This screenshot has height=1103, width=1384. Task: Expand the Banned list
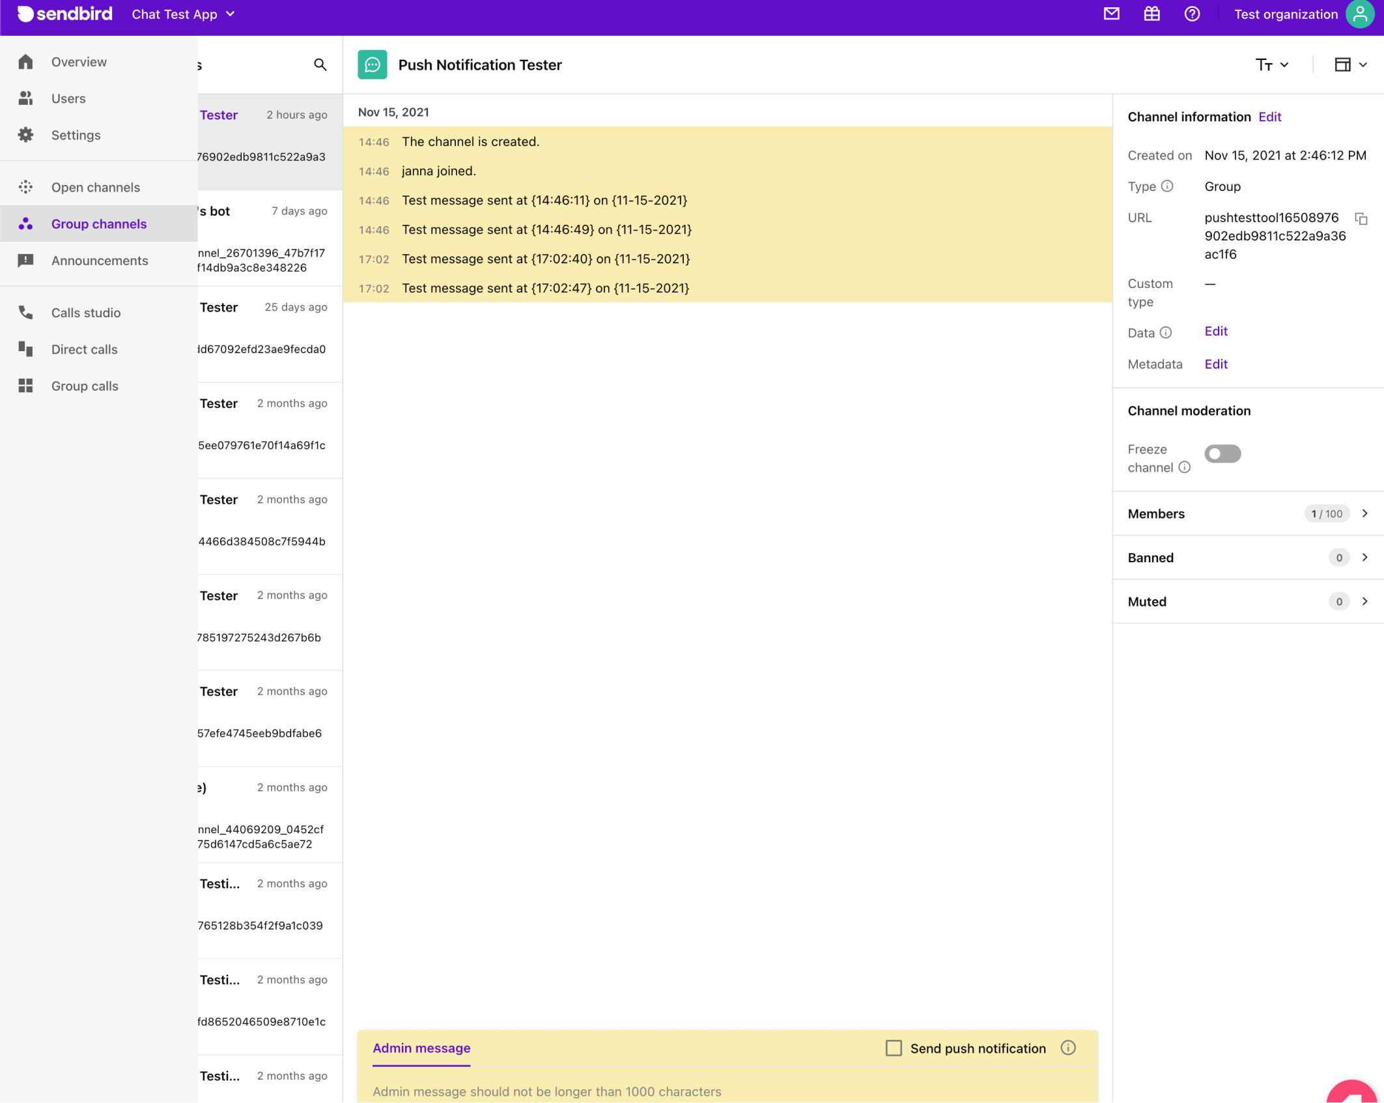[1248, 557]
